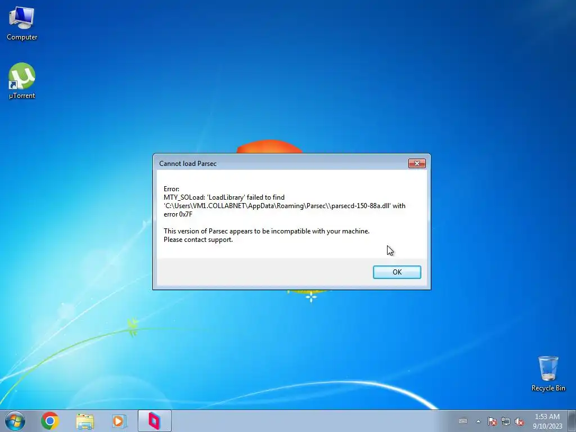576x432 pixels.
Task: Open the clock showing 1:53 AM
Action: tap(547, 421)
